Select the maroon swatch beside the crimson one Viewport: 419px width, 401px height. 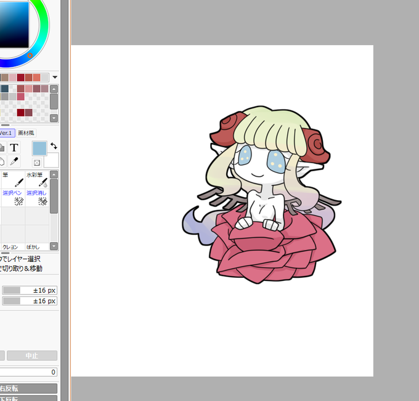[x=28, y=113]
